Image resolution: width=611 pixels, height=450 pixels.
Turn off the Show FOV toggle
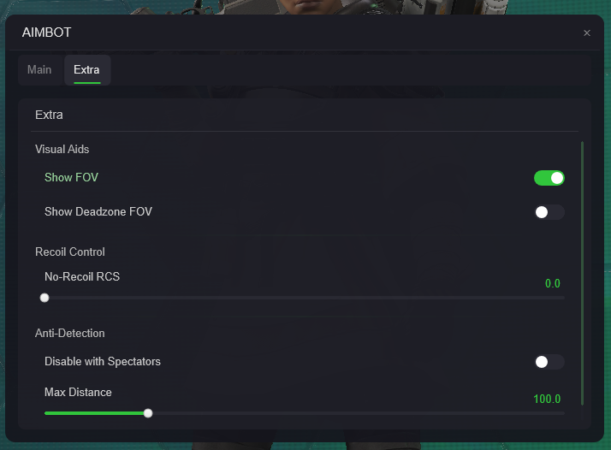tap(549, 178)
